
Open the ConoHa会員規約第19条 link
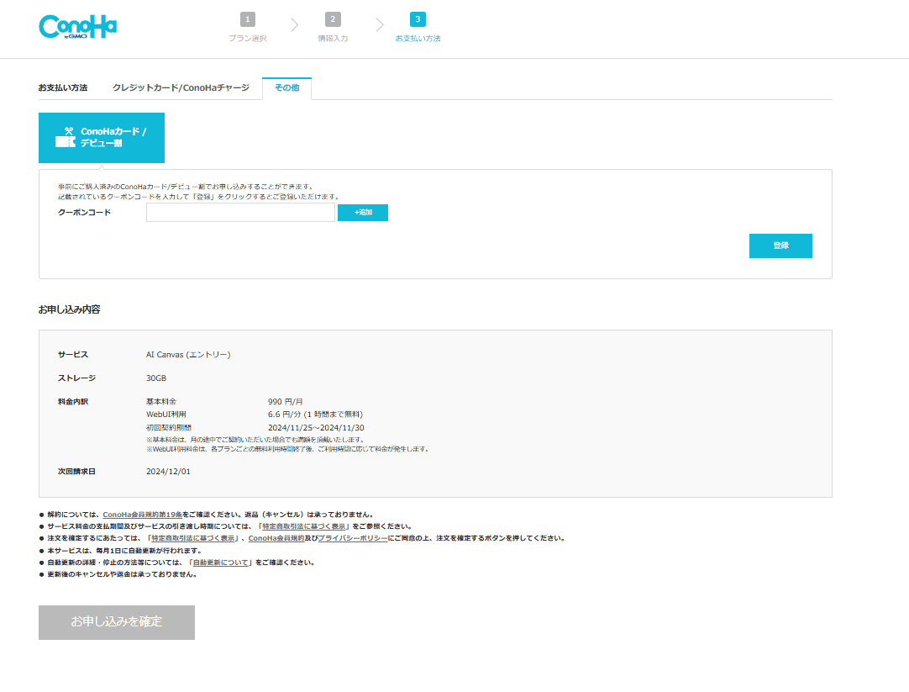tap(143, 515)
